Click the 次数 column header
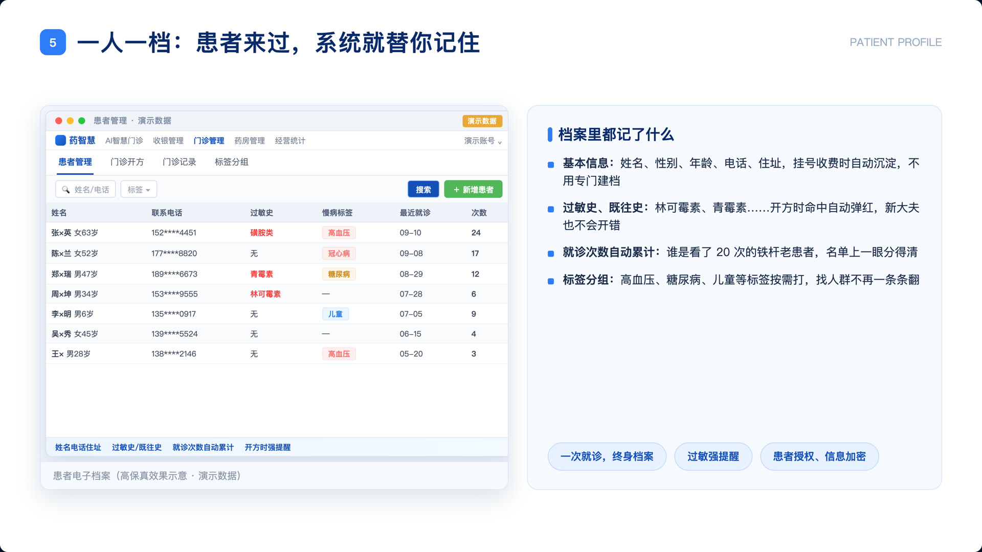Viewport: 982px width, 552px height. (479, 213)
